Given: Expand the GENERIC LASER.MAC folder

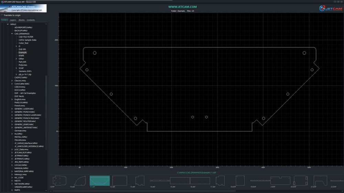Looking at the screenshot, I should click(12, 109).
